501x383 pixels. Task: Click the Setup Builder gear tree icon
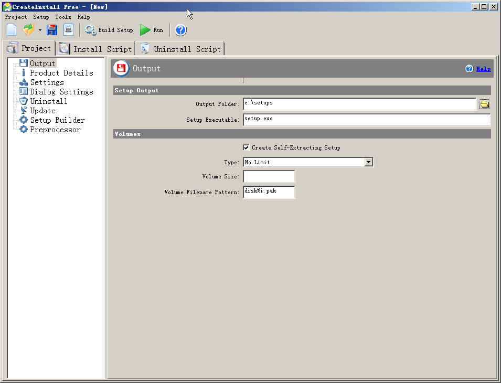[x=23, y=120]
